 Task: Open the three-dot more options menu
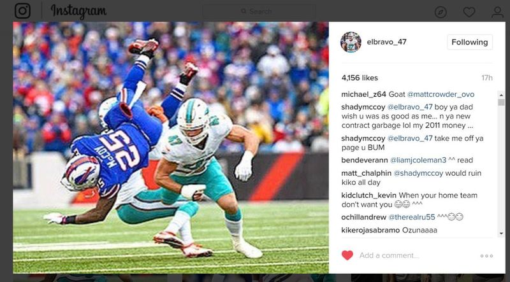tap(486, 256)
